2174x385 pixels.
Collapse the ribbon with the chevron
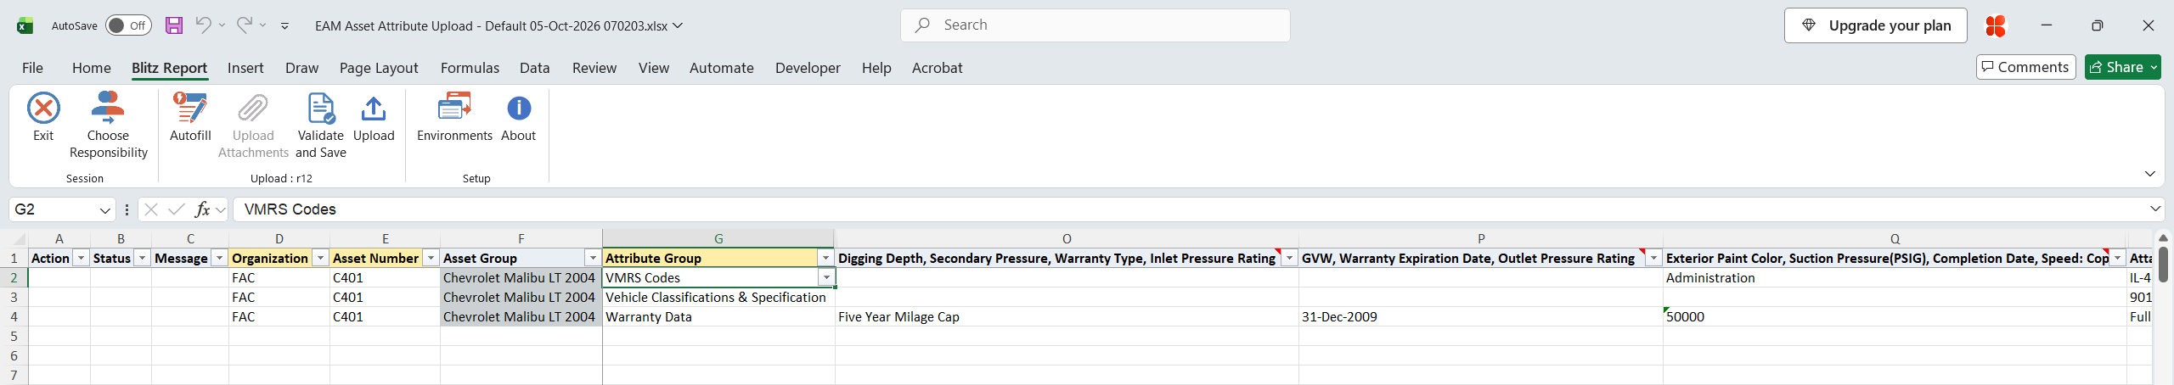[2149, 174]
